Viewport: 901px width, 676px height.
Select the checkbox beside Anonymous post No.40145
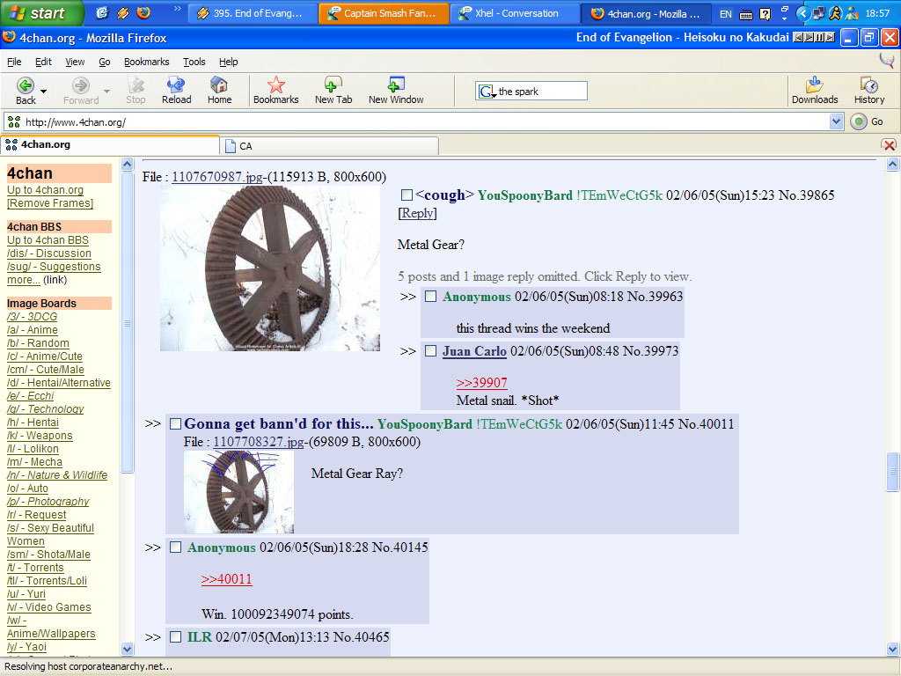point(175,547)
